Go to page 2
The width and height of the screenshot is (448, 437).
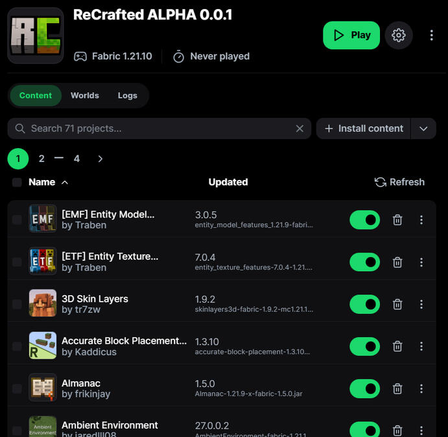41,159
